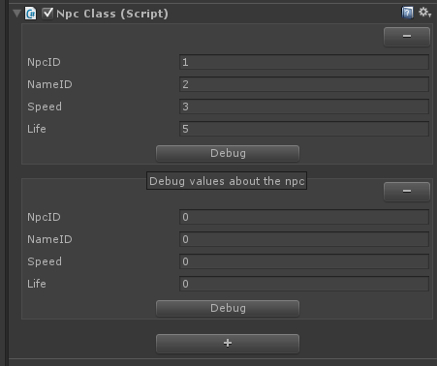Screen dimensions: 437x366
Task: Select the second NPC's Speed field
Action: tap(304, 261)
